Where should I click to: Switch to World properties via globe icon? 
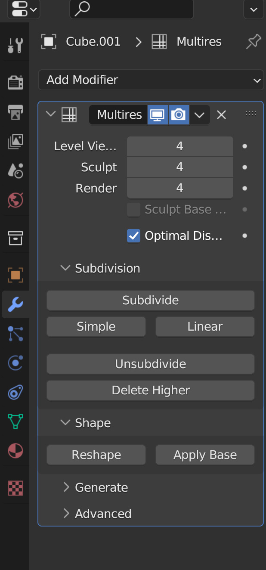point(15,200)
